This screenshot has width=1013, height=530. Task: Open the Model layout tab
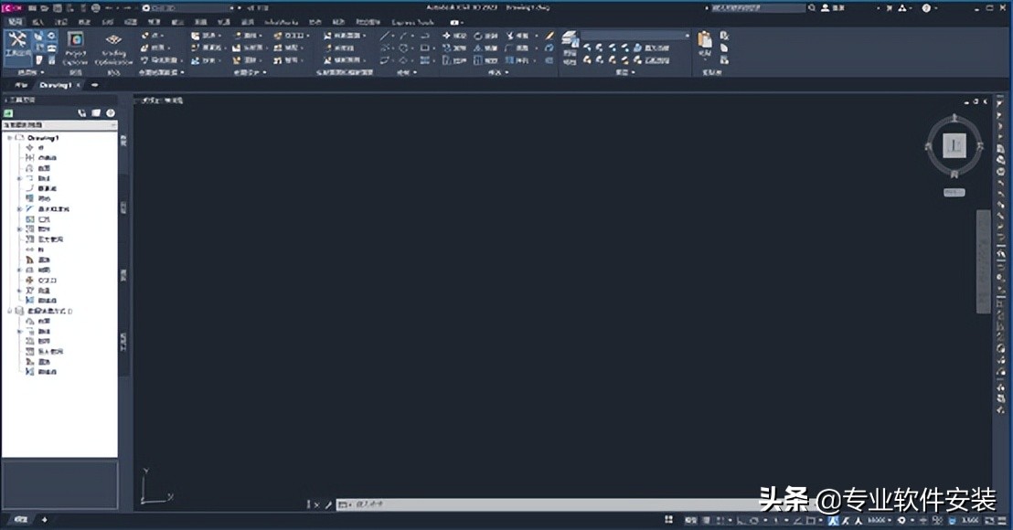(x=21, y=520)
